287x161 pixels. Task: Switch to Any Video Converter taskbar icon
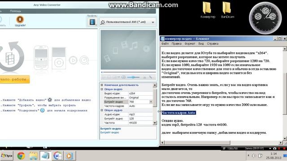point(57,156)
